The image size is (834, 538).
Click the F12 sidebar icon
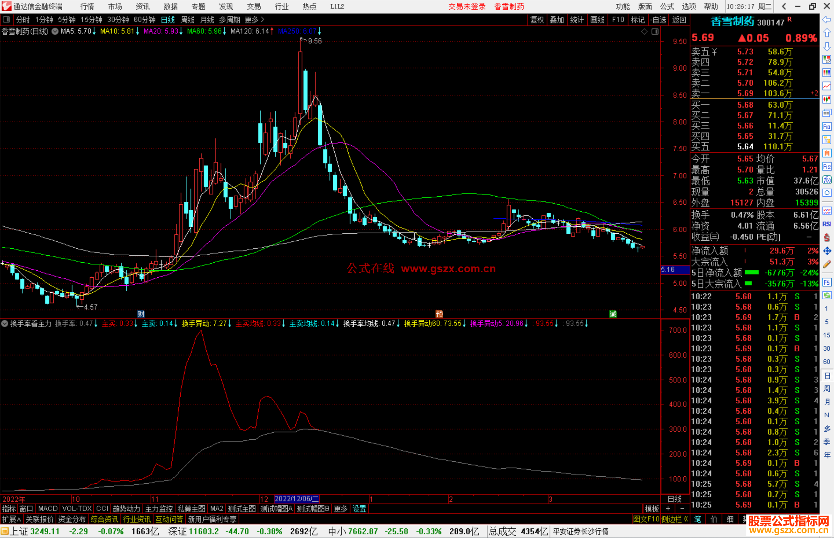pyautogui.click(x=827, y=167)
